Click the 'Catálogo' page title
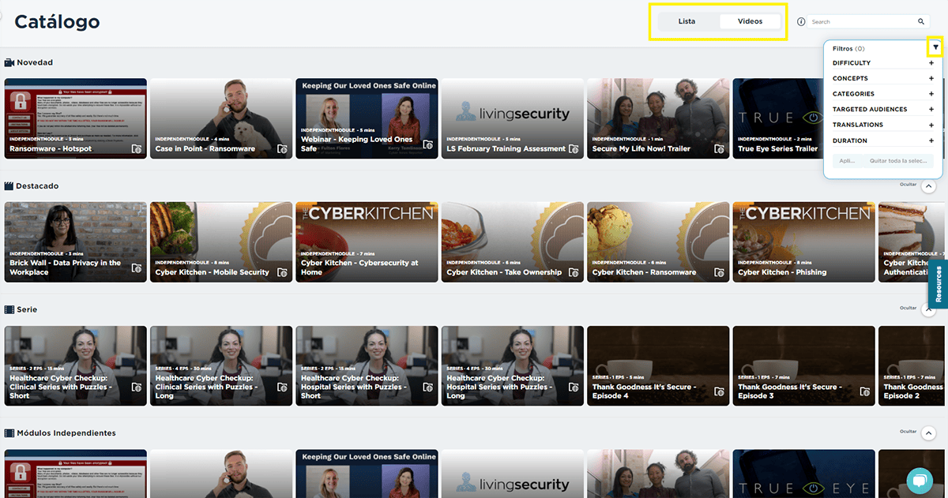 (x=57, y=21)
